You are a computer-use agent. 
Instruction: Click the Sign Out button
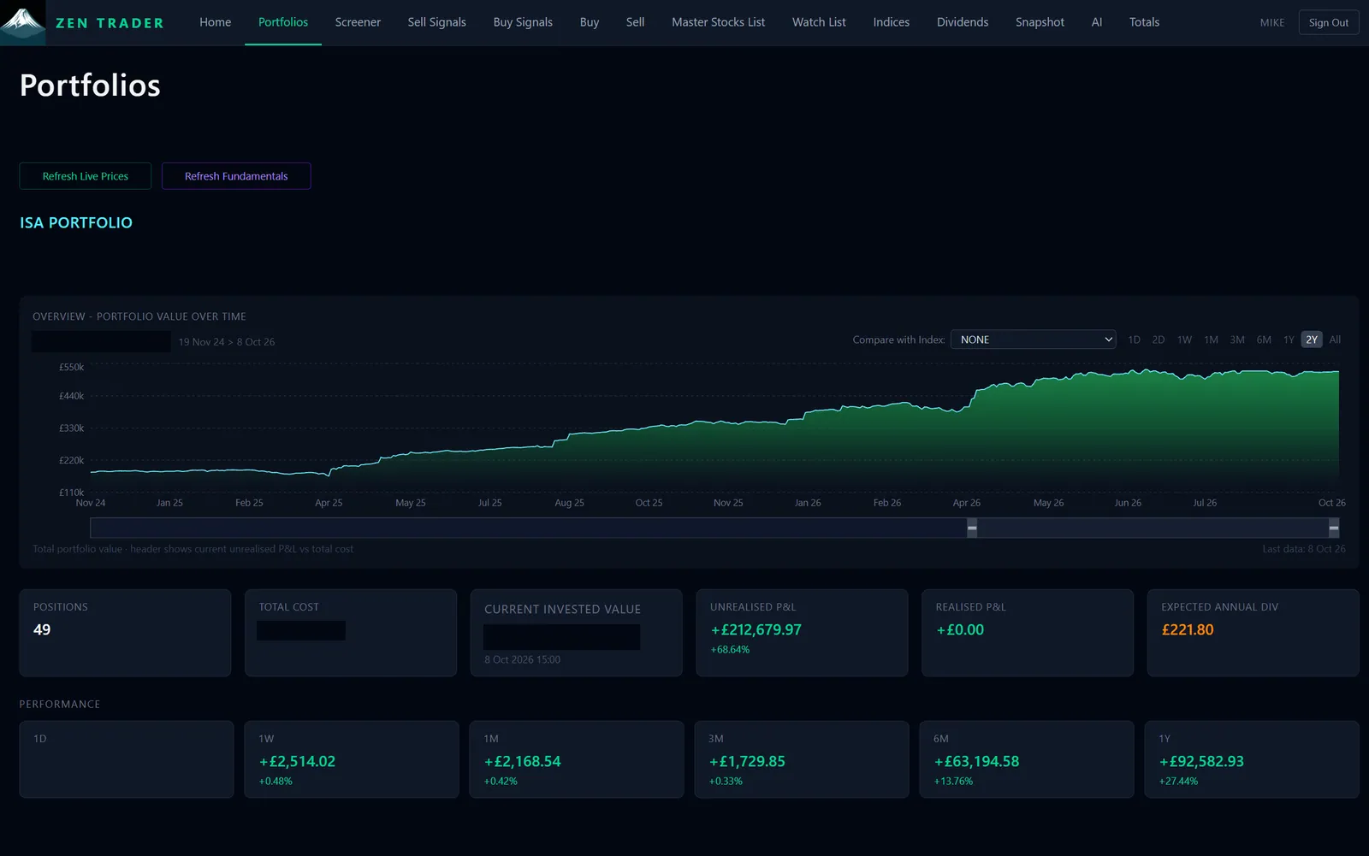(1328, 22)
